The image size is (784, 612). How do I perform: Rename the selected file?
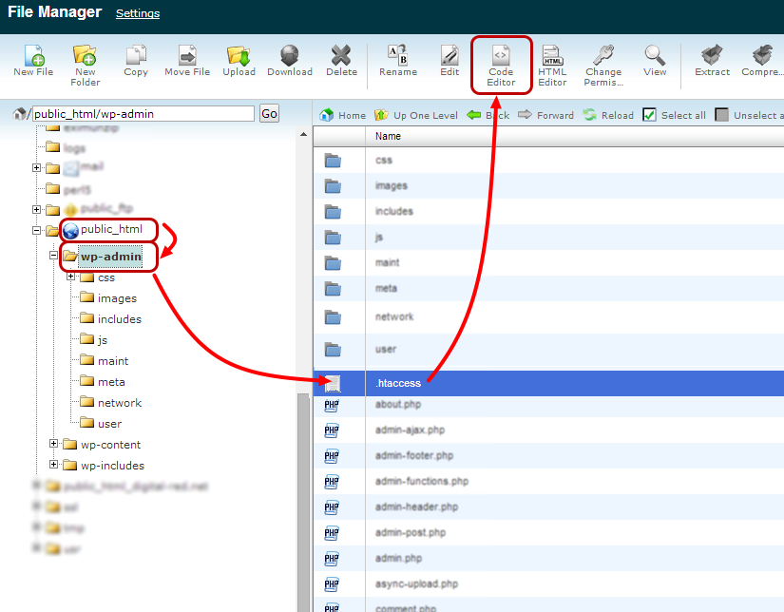398,61
